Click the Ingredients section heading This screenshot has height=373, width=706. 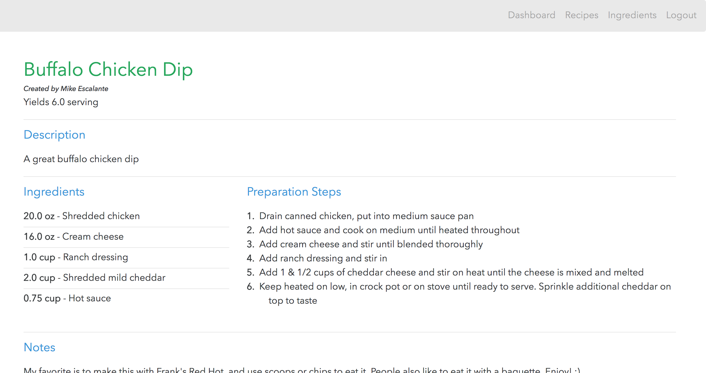tap(54, 192)
